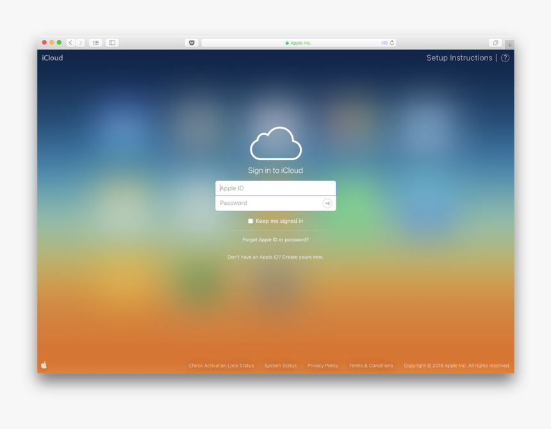The height and width of the screenshot is (429, 551).
Task: Open Check Activation Lock Status
Action: pos(220,365)
